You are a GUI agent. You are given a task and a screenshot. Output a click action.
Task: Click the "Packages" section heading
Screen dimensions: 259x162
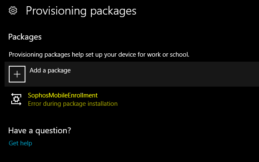(x=25, y=37)
